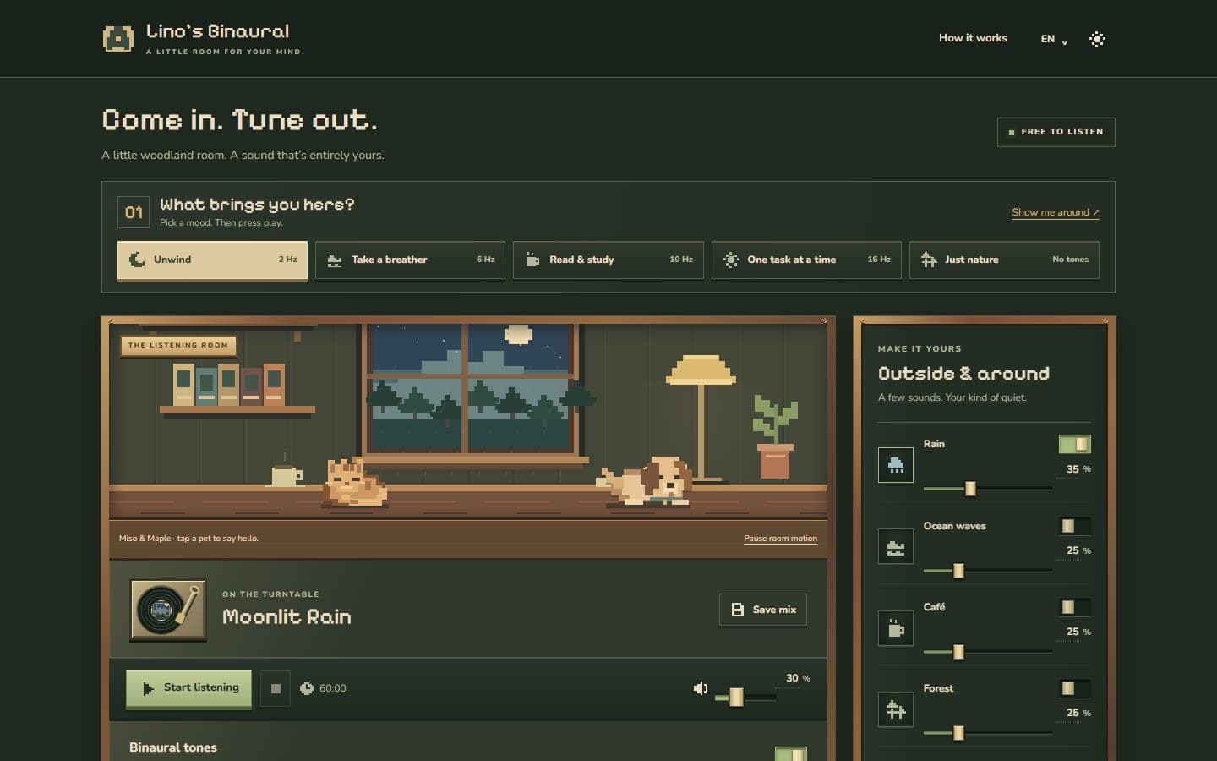Click the session timer clock icon
The height and width of the screenshot is (761, 1217).
[x=307, y=688]
